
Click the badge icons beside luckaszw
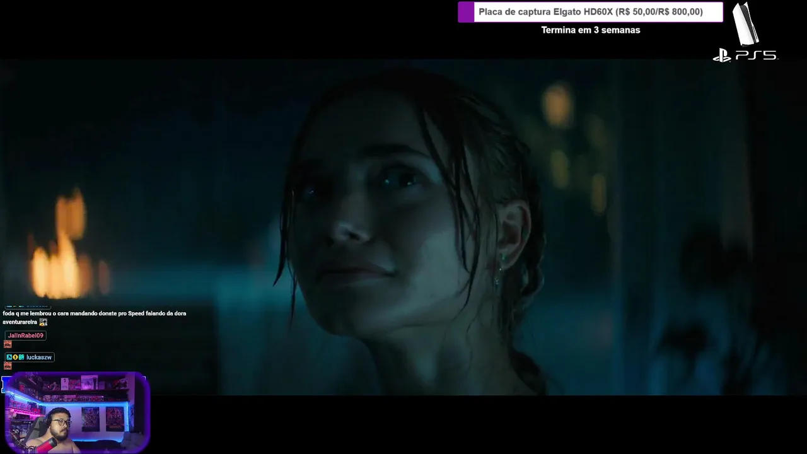point(15,358)
